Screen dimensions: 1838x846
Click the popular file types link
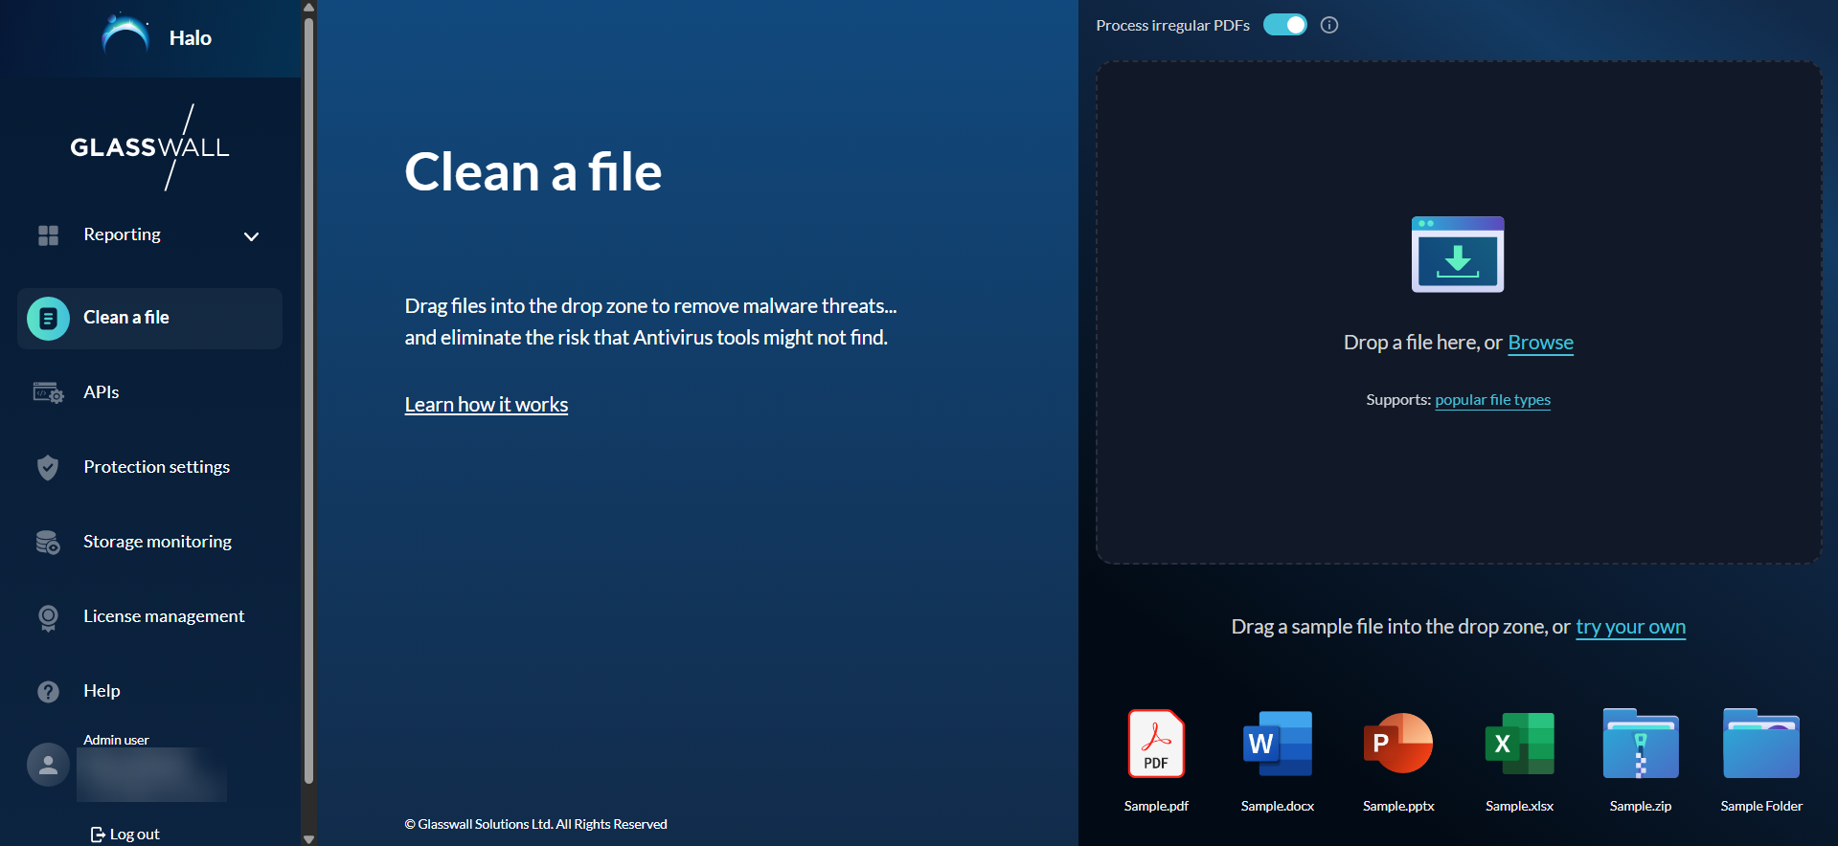tap(1492, 400)
